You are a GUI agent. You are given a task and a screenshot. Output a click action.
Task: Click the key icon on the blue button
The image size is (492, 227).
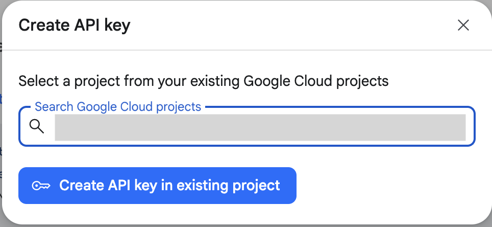41,185
